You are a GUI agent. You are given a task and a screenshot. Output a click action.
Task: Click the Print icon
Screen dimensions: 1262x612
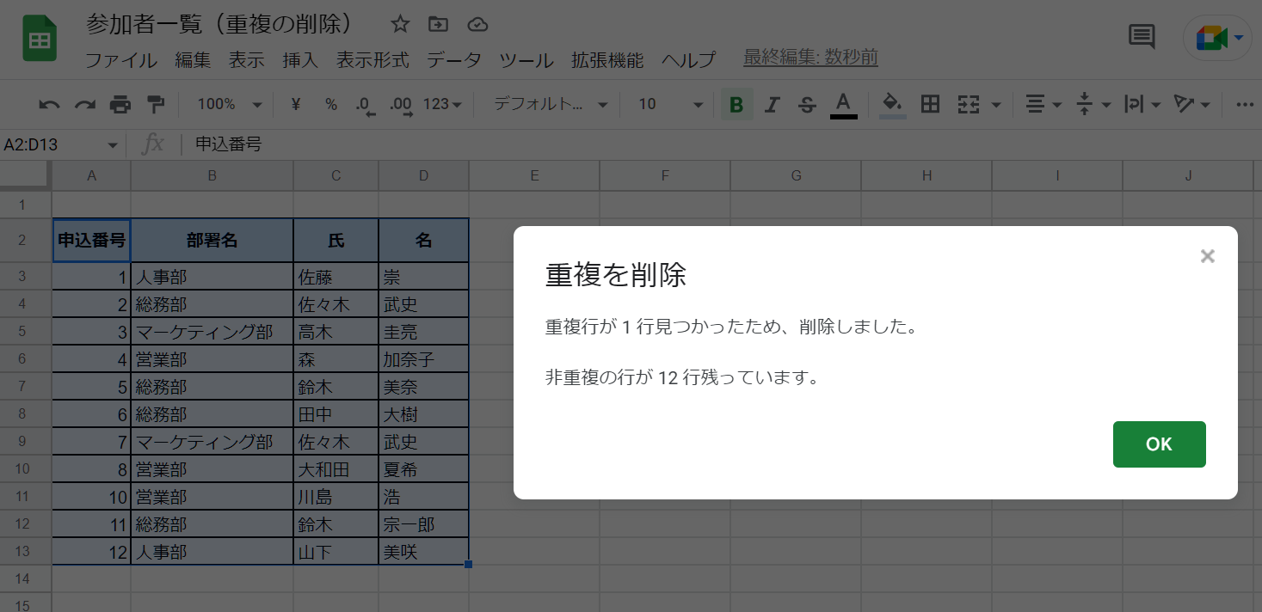pyautogui.click(x=120, y=103)
